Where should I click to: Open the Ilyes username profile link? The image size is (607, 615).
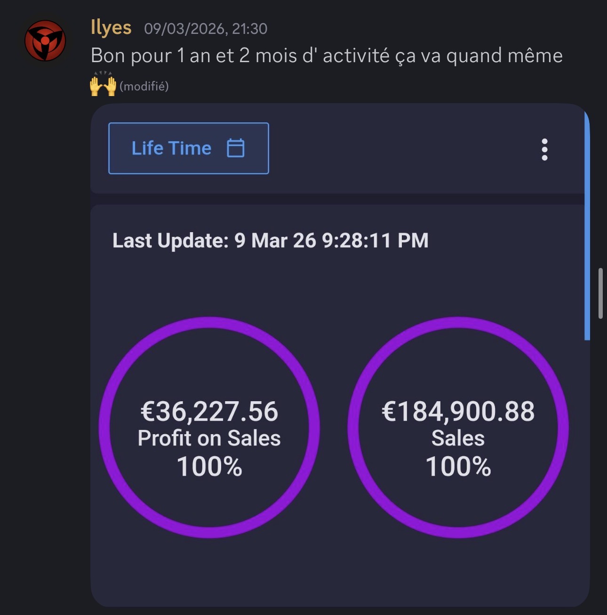111,28
